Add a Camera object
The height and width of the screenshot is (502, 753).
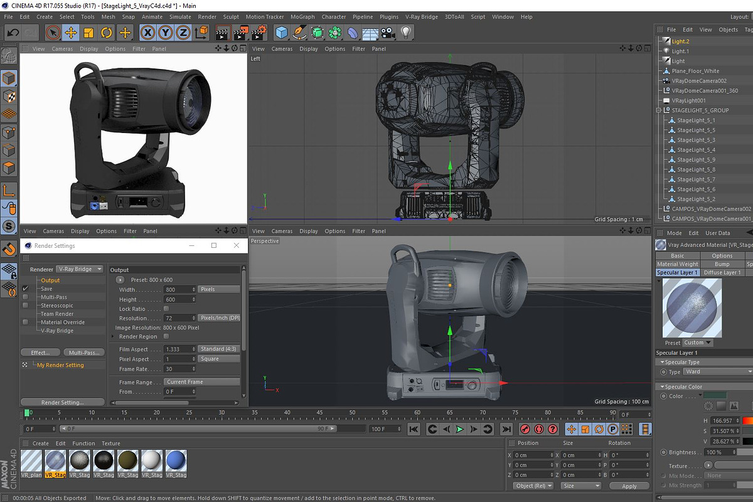388,32
